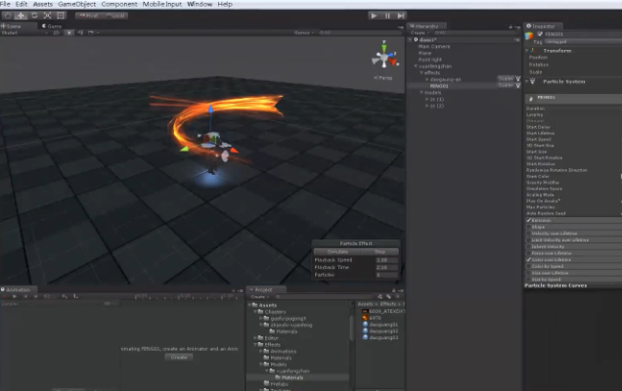
Task: Enable Velocity over Lifetime module
Action: (x=529, y=234)
